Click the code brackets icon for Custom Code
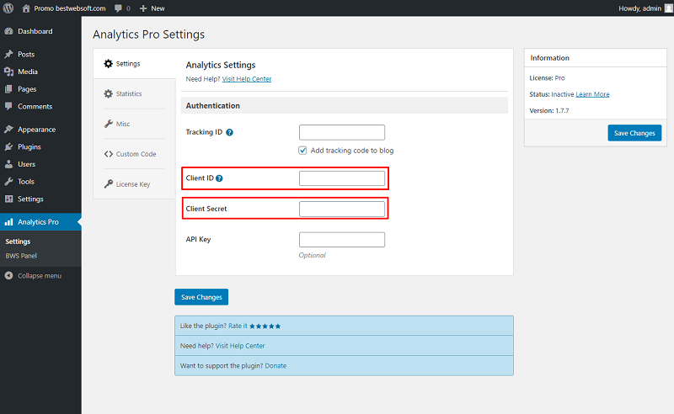 (109, 154)
